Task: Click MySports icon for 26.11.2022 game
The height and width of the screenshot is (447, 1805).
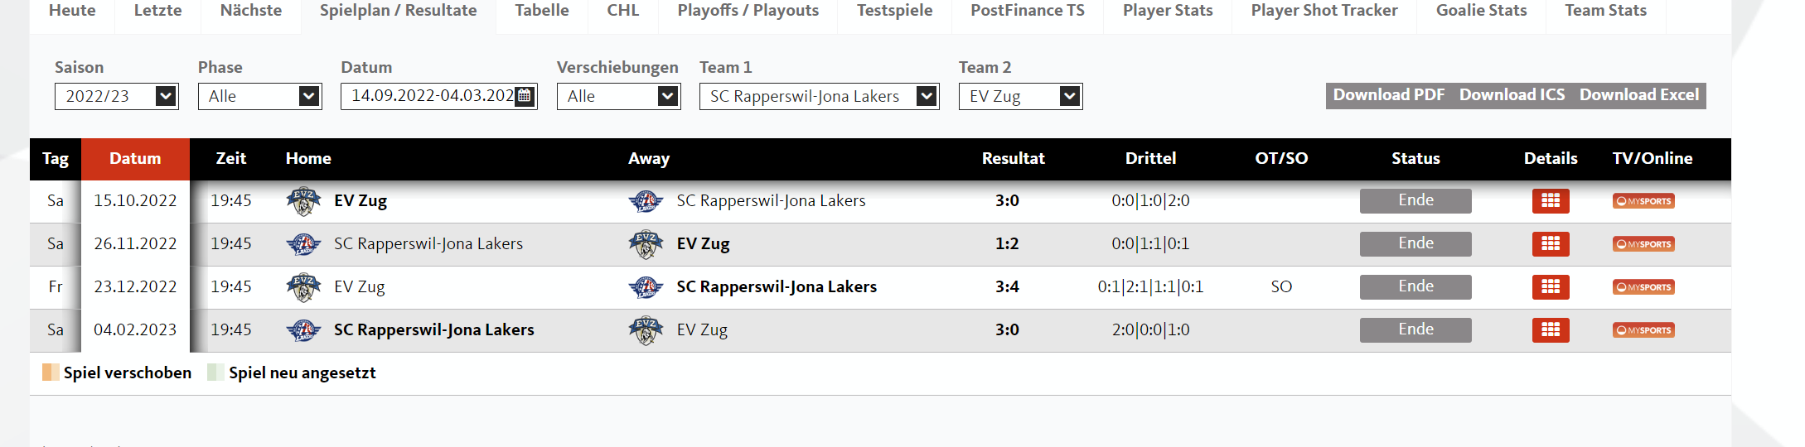Action: (1643, 244)
